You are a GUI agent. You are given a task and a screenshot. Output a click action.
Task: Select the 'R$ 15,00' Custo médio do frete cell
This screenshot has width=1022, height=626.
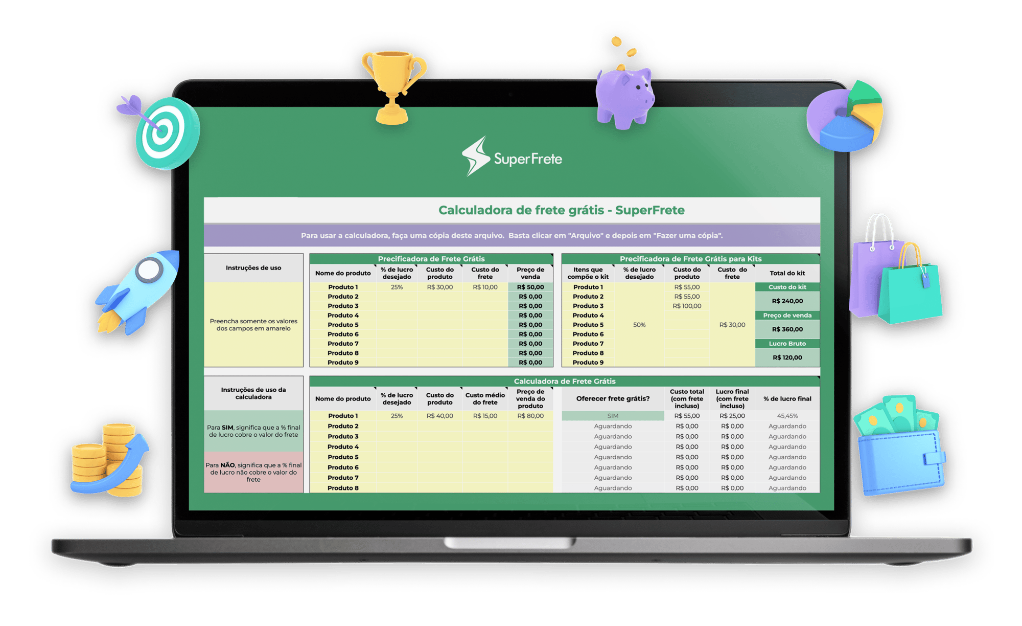(x=485, y=416)
